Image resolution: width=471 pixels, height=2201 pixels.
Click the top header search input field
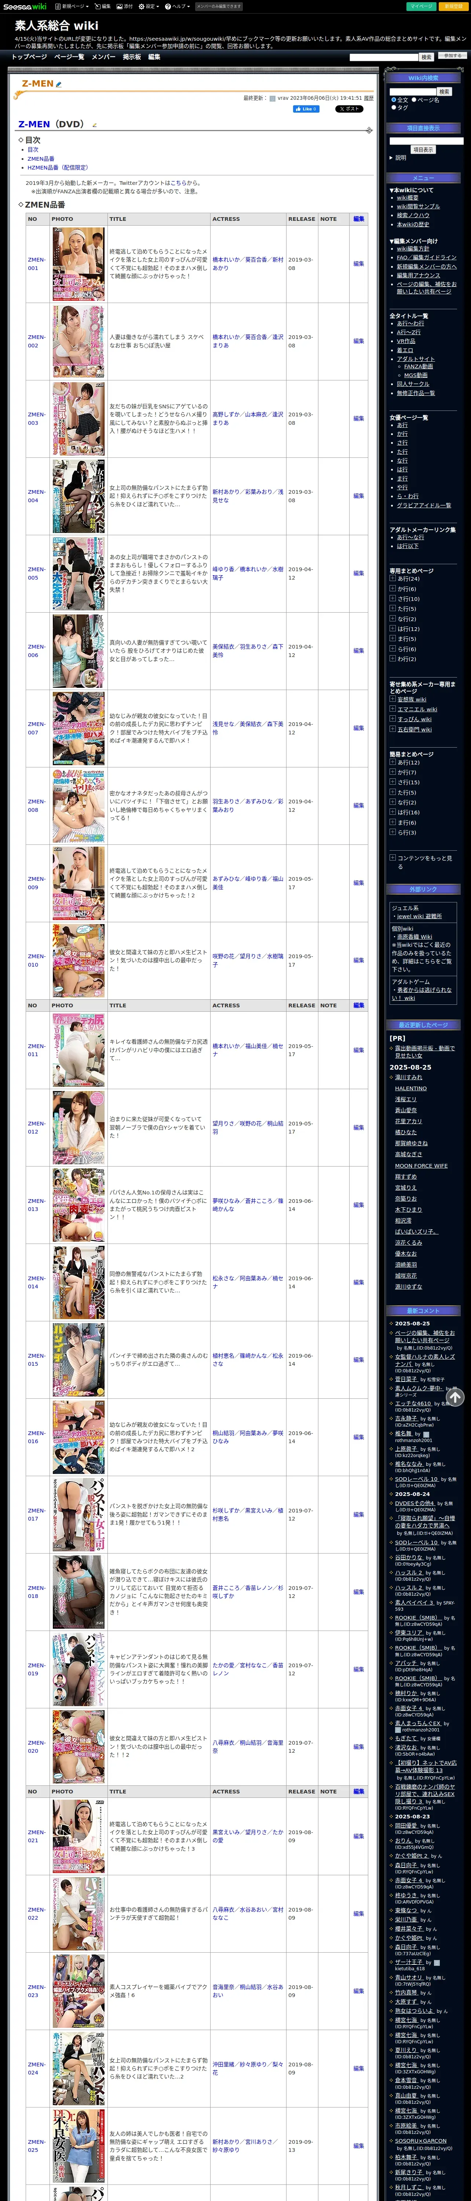pyautogui.click(x=384, y=57)
